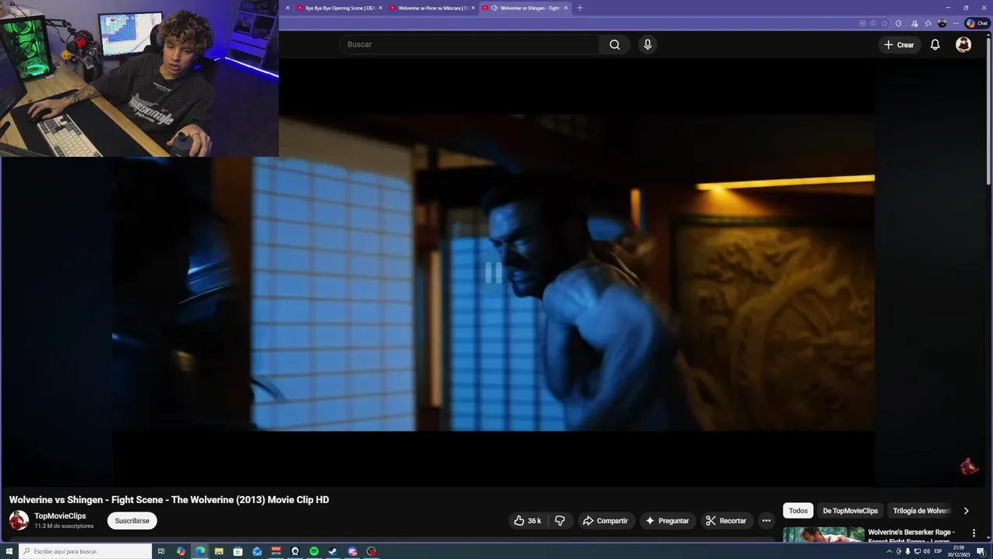This screenshot has height=559, width=993.
Task: Open a new browser tab
Action: pos(580,8)
